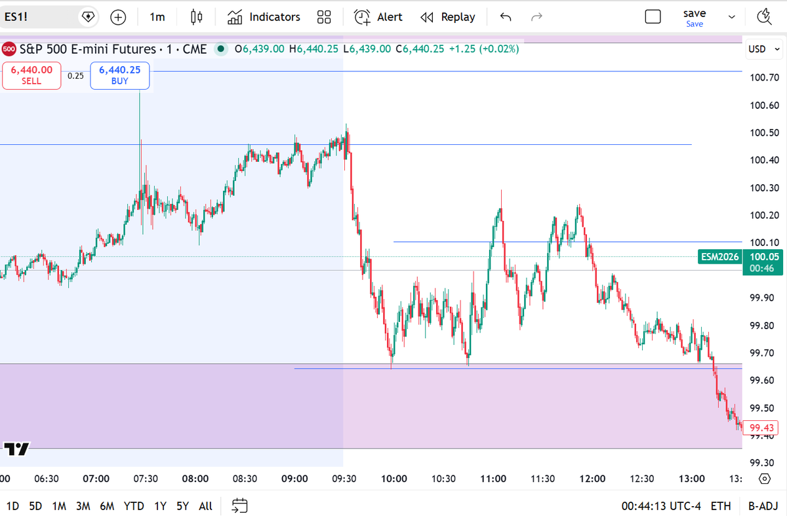Open the ES1! symbol search box

tap(39, 17)
